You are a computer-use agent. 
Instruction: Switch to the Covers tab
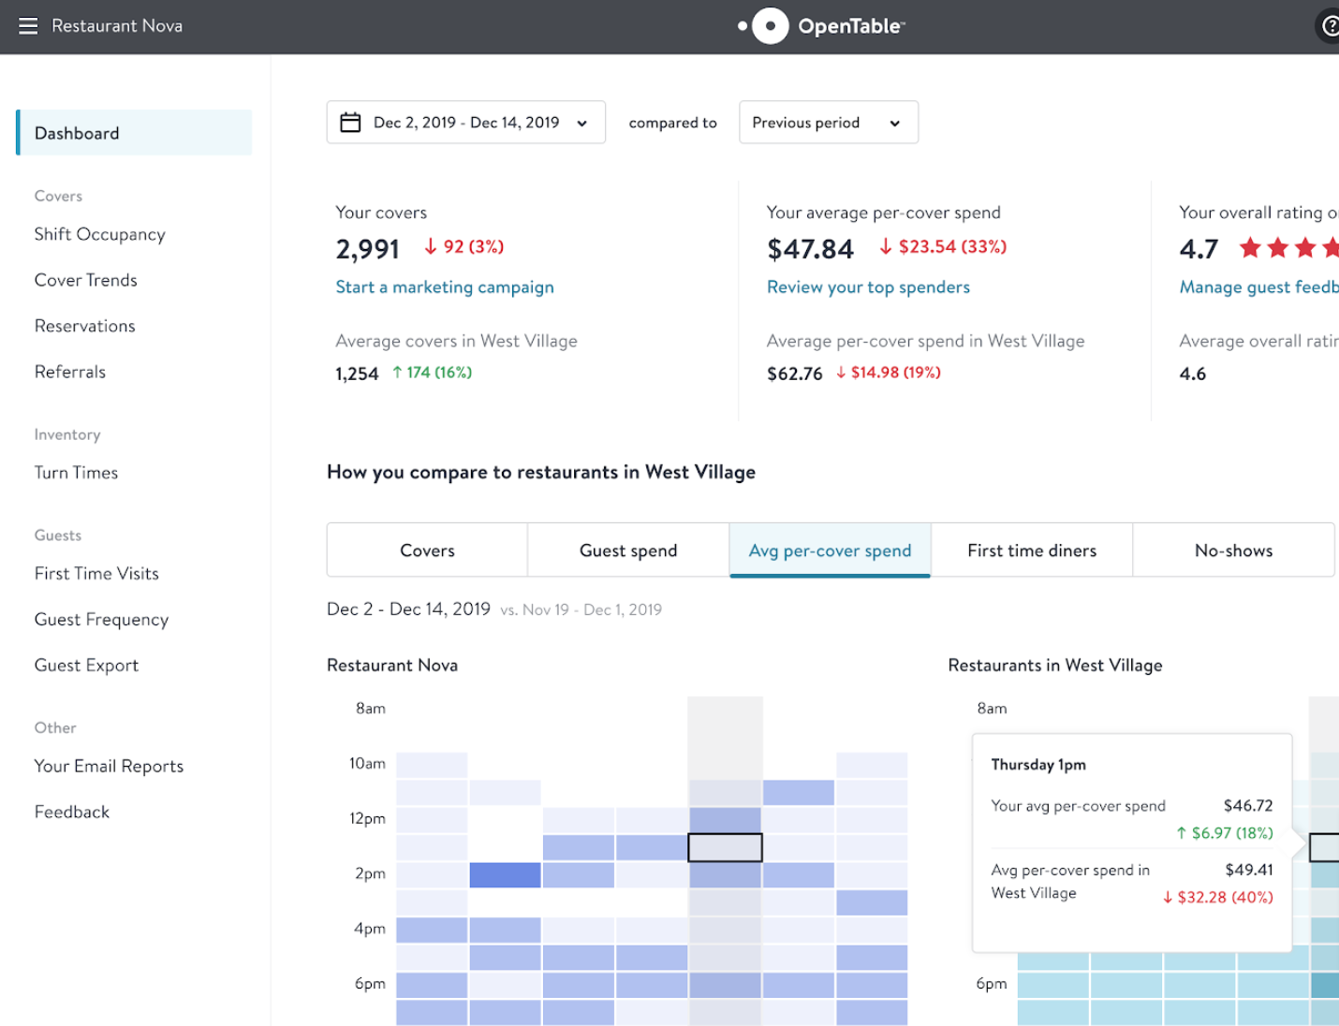tap(427, 550)
